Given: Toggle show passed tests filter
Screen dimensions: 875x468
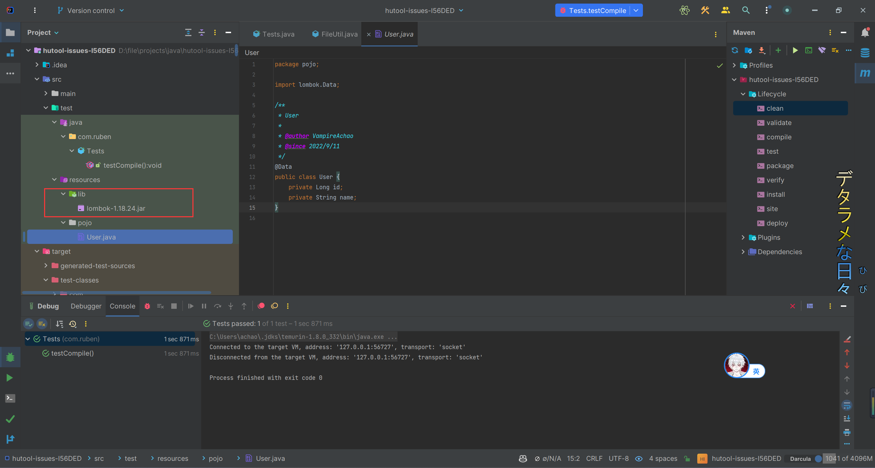Looking at the screenshot, I should (x=29, y=324).
